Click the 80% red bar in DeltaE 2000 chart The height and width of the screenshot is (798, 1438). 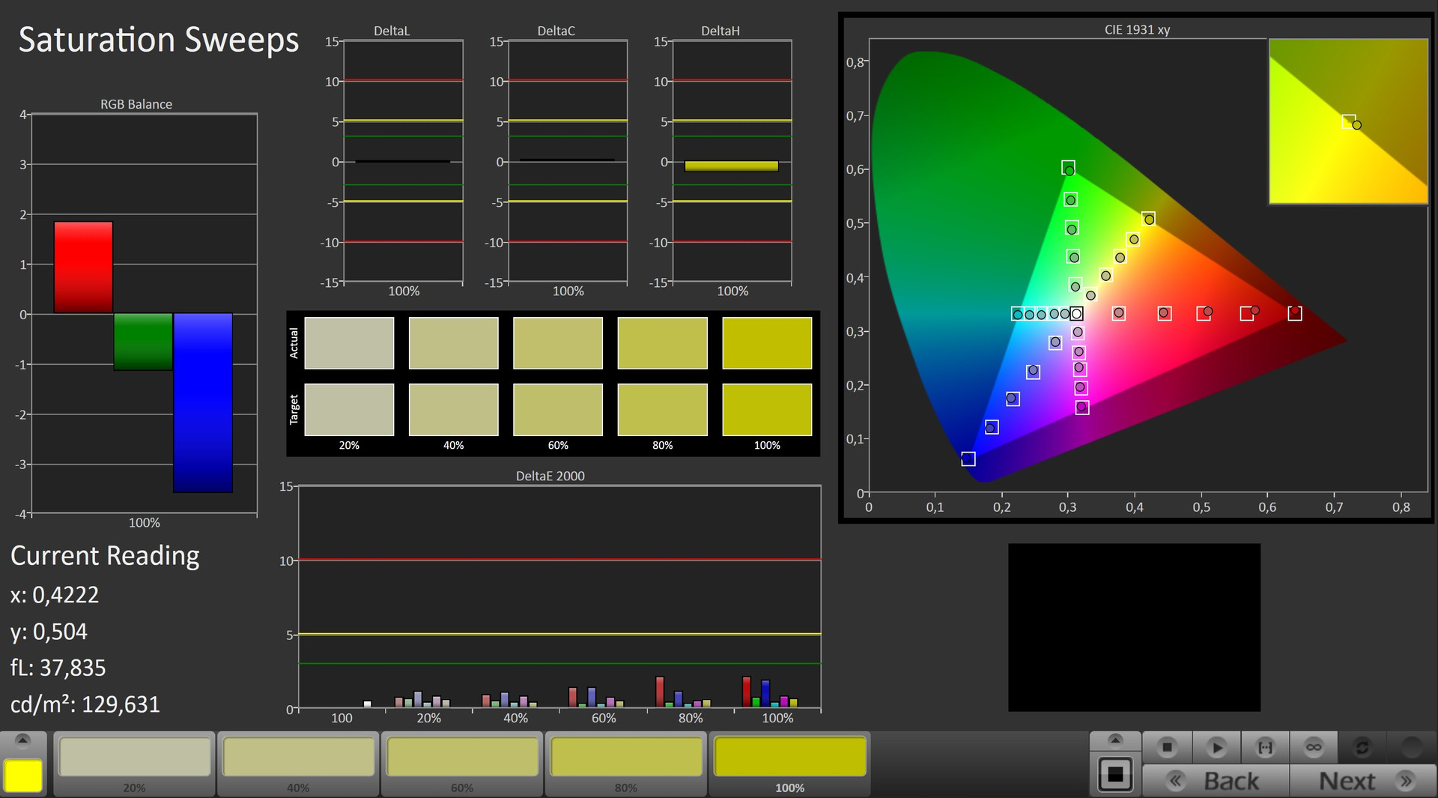660,692
